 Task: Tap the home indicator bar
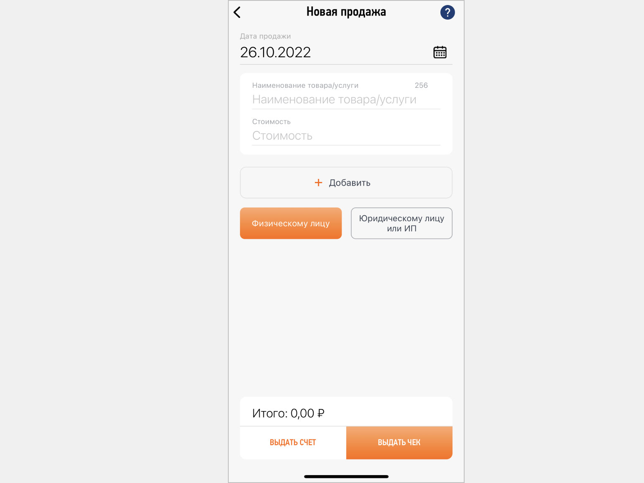tap(346, 476)
